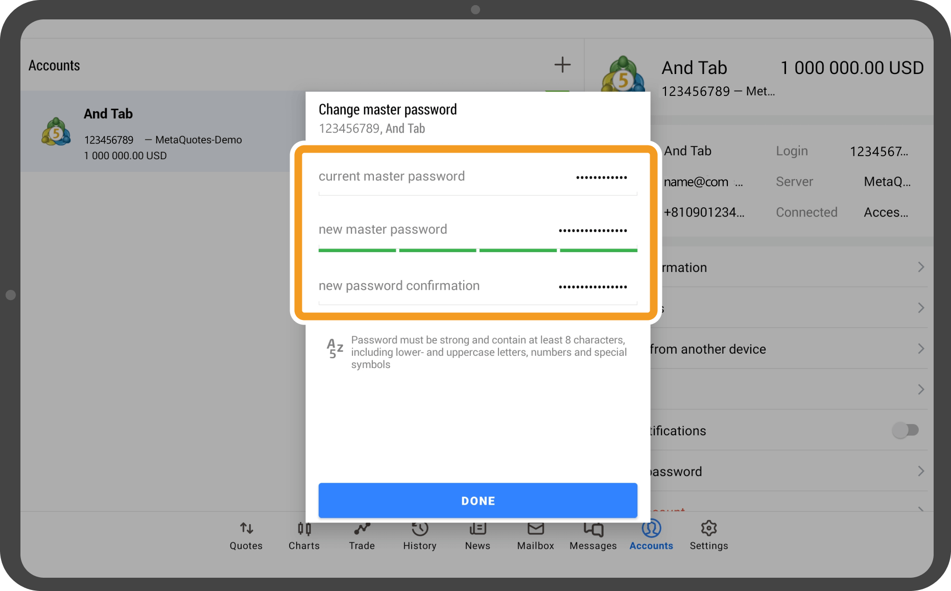The image size is (951, 591).
Task: Open the Charts tab icon
Action: tap(304, 529)
